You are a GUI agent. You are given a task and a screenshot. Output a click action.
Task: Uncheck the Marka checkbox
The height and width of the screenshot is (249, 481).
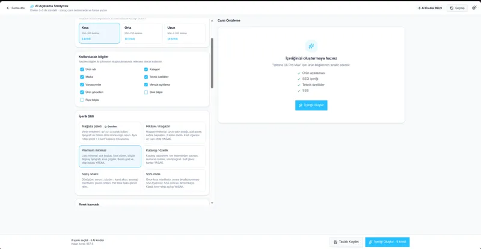(x=82, y=77)
